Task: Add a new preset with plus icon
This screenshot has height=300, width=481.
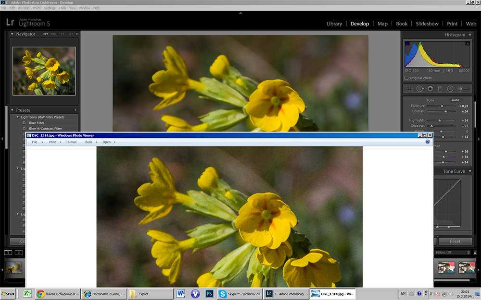Action: pos(75,110)
